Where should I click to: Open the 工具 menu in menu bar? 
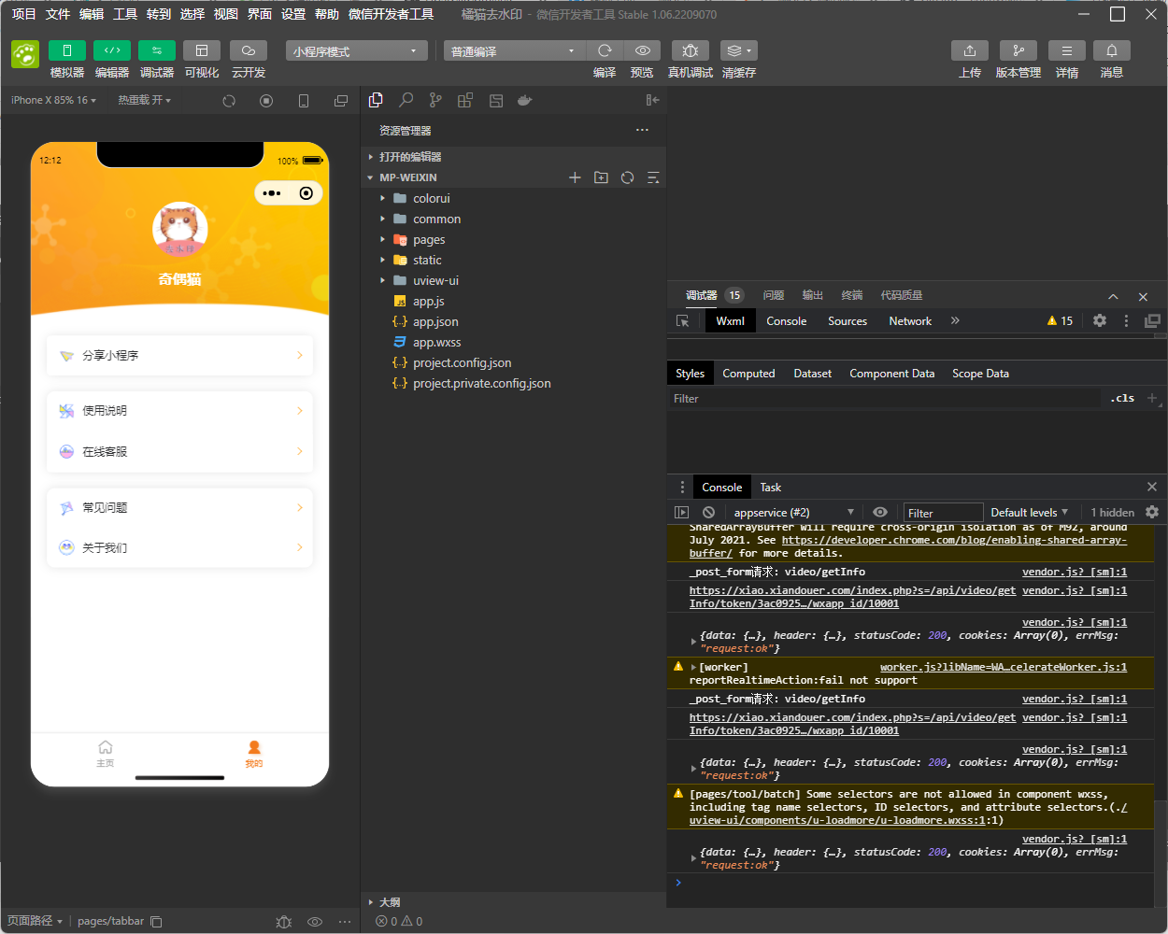(125, 14)
